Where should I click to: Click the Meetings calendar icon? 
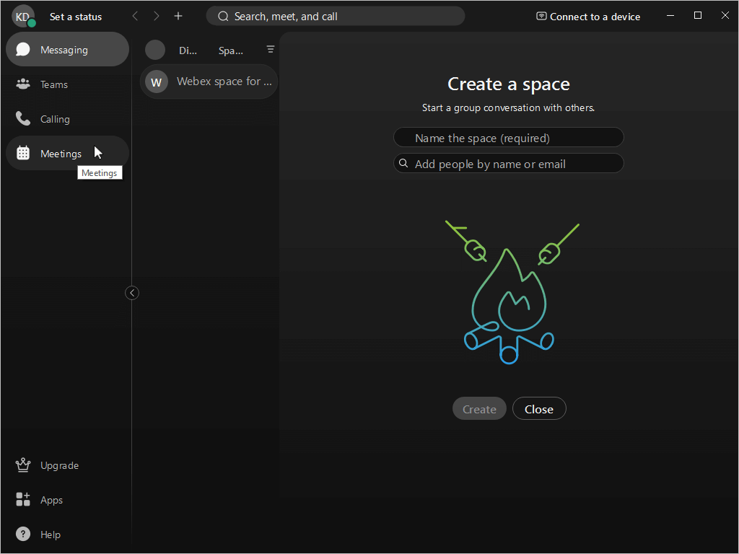pyautogui.click(x=23, y=153)
